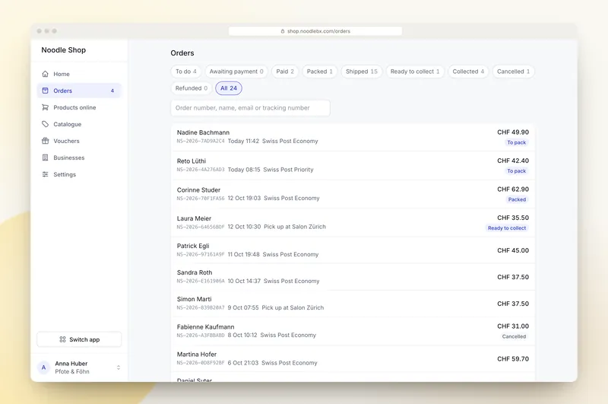
Task: Click the Anna Huber avatar circle
Action: coord(43,367)
